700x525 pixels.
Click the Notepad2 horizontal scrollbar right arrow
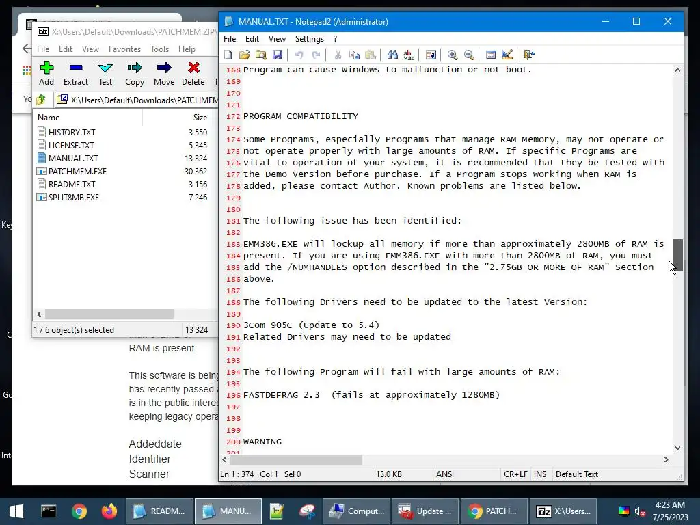[x=667, y=459]
